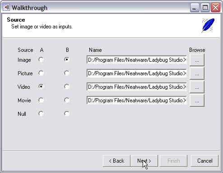Viewport: 223px width, 173px height.
Task: Click the Image file path field
Action: click(137, 60)
